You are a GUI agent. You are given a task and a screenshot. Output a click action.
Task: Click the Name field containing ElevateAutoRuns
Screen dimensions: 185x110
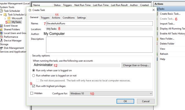click(x=99, y=24)
